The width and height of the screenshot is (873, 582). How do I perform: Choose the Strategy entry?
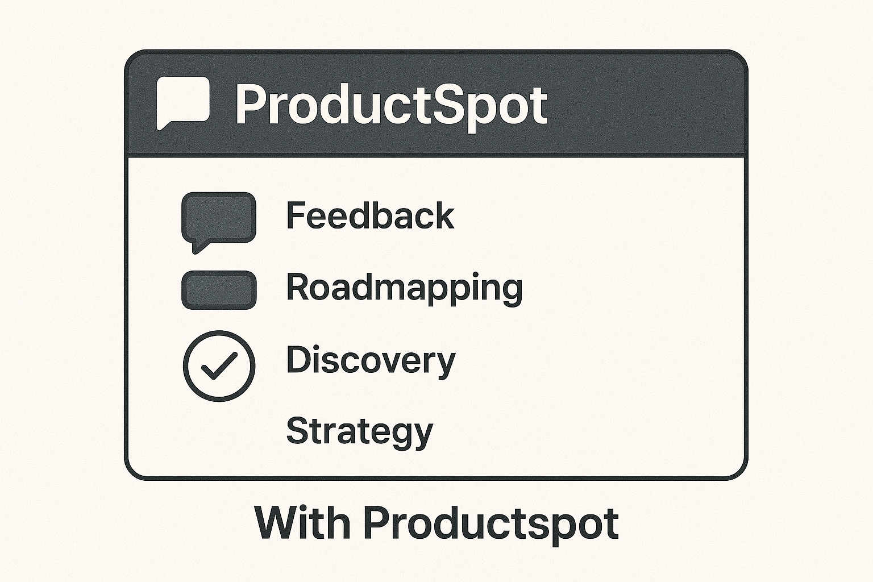pyautogui.click(x=359, y=431)
